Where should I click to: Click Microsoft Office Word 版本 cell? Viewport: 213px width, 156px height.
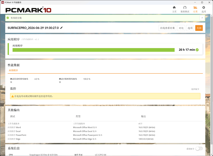click(85, 127)
